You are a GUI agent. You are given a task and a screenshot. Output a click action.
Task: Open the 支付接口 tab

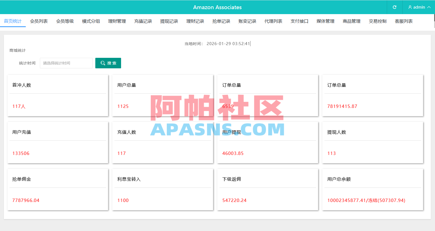coord(299,21)
